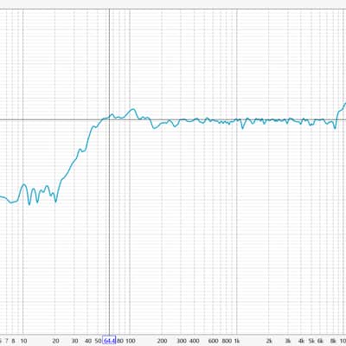The height and width of the screenshot is (346, 346).
Task: Click the 200 frequency axis label
Action: 163,341
